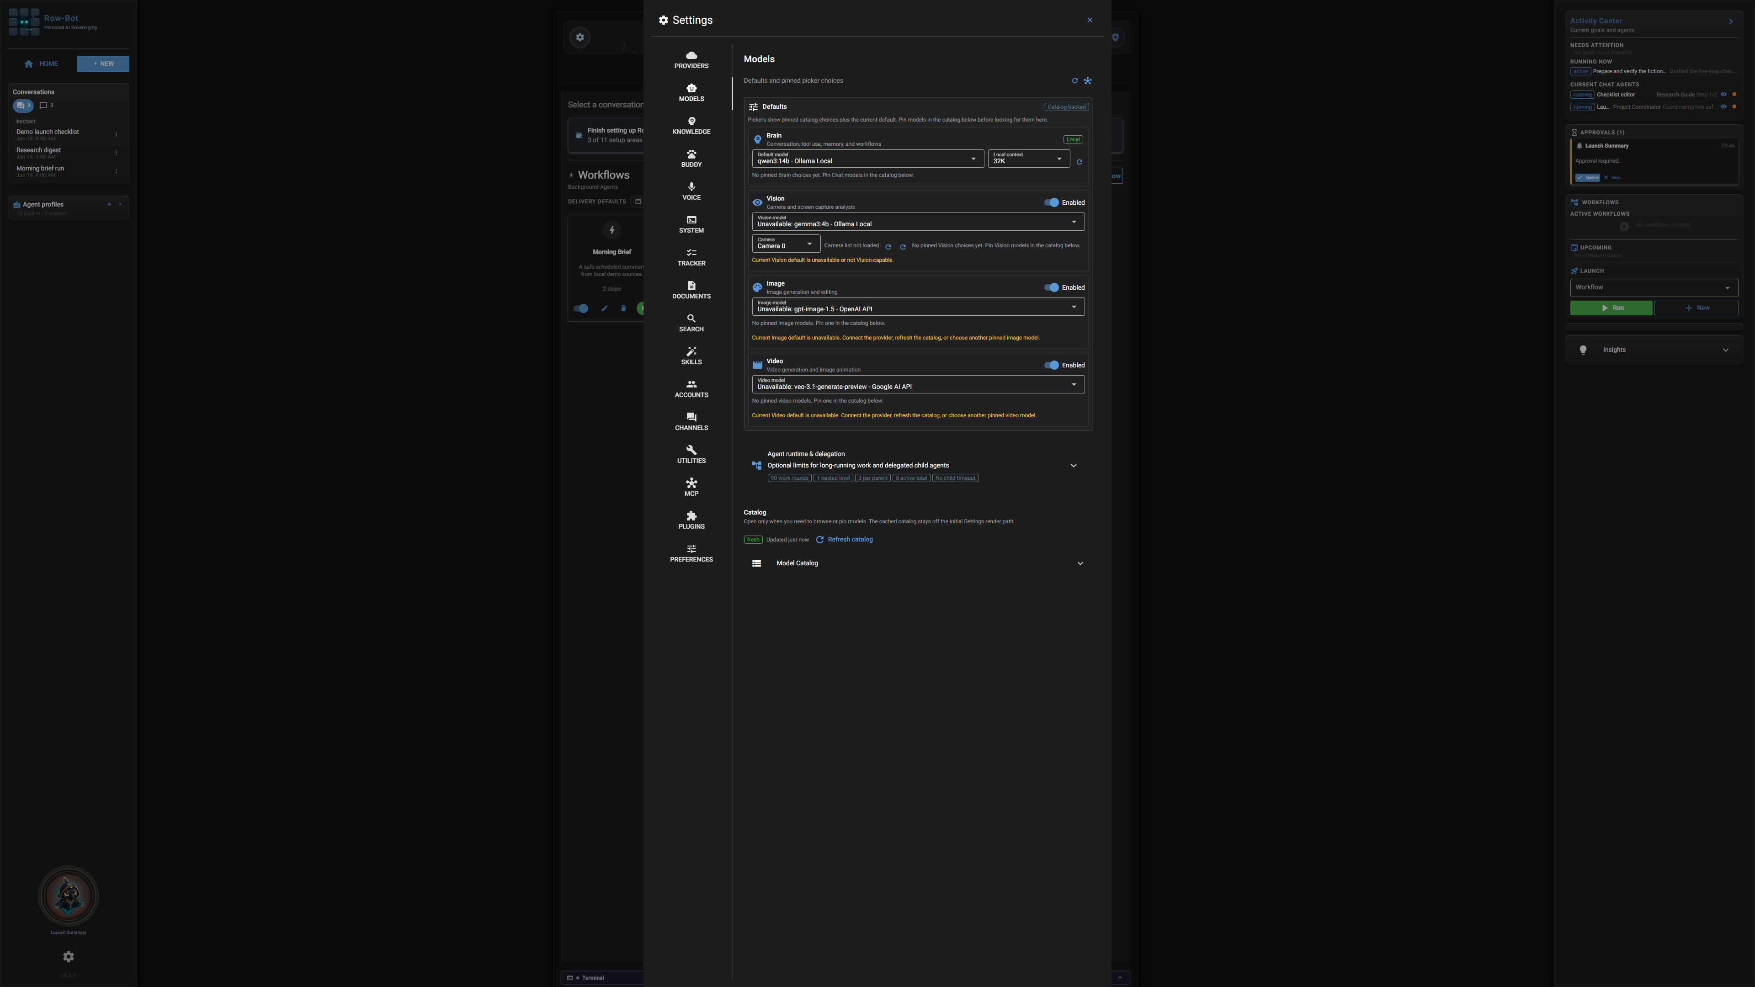
Task: Open the Local context 32K dropdown
Action: point(1028,159)
